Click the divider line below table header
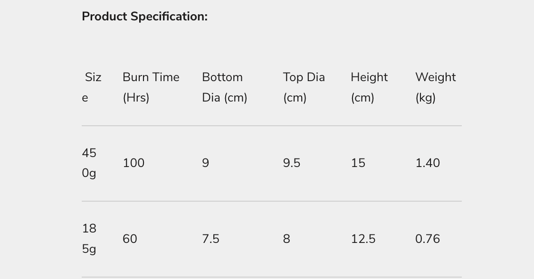Viewport: 534px width, 279px height. click(271, 126)
